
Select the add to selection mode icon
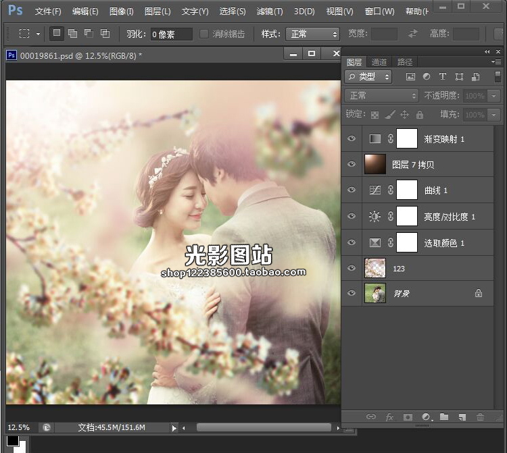click(x=72, y=33)
